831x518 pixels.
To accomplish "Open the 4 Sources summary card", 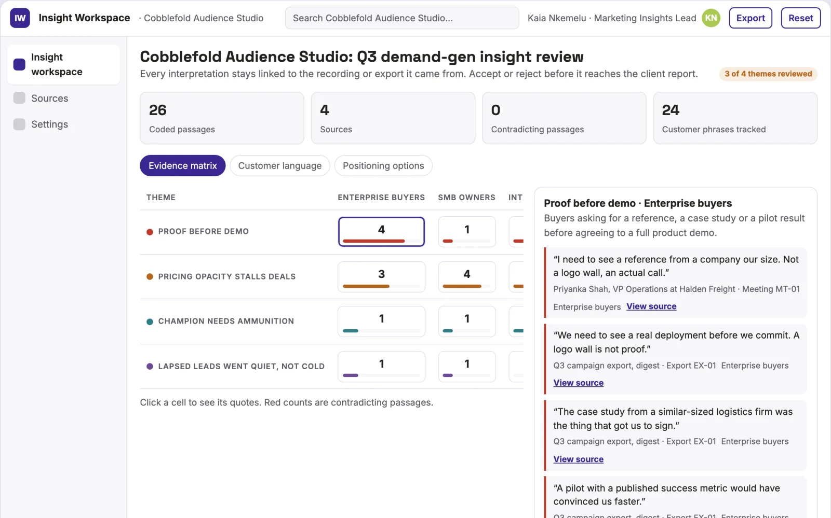I will (393, 118).
